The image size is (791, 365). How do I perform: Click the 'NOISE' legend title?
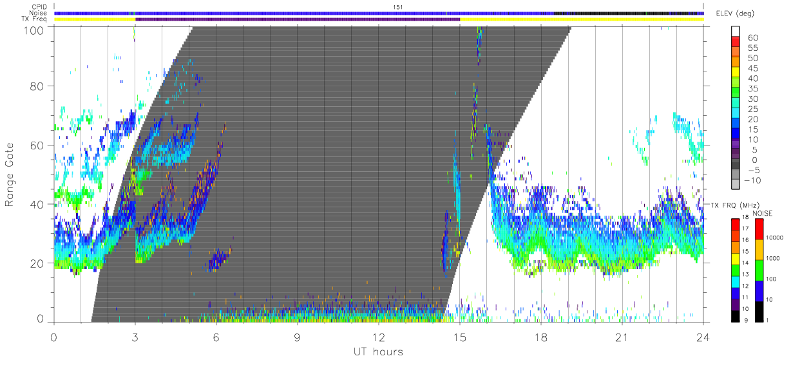[x=762, y=213]
